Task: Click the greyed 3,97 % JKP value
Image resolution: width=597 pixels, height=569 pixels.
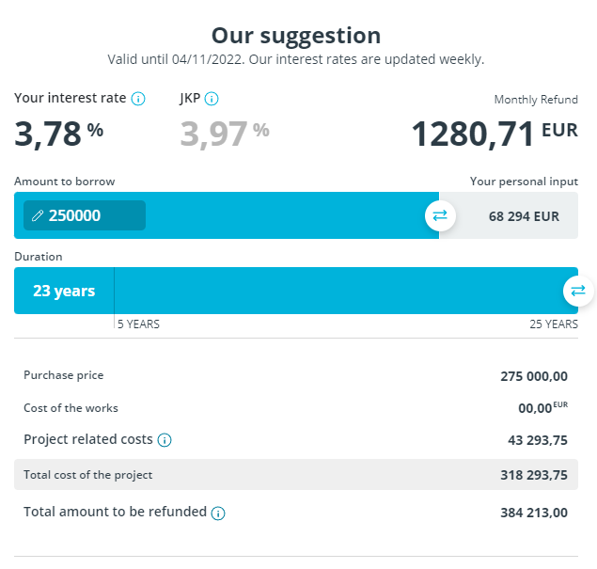Action: [225, 134]
